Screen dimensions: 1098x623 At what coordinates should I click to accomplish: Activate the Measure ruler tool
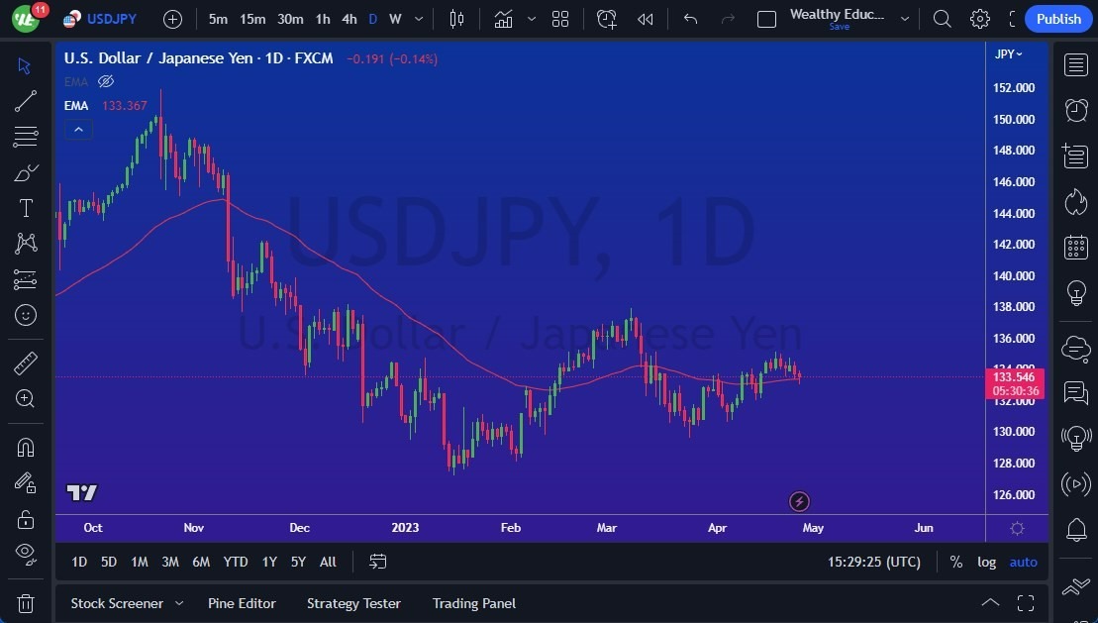coord(26,363)
